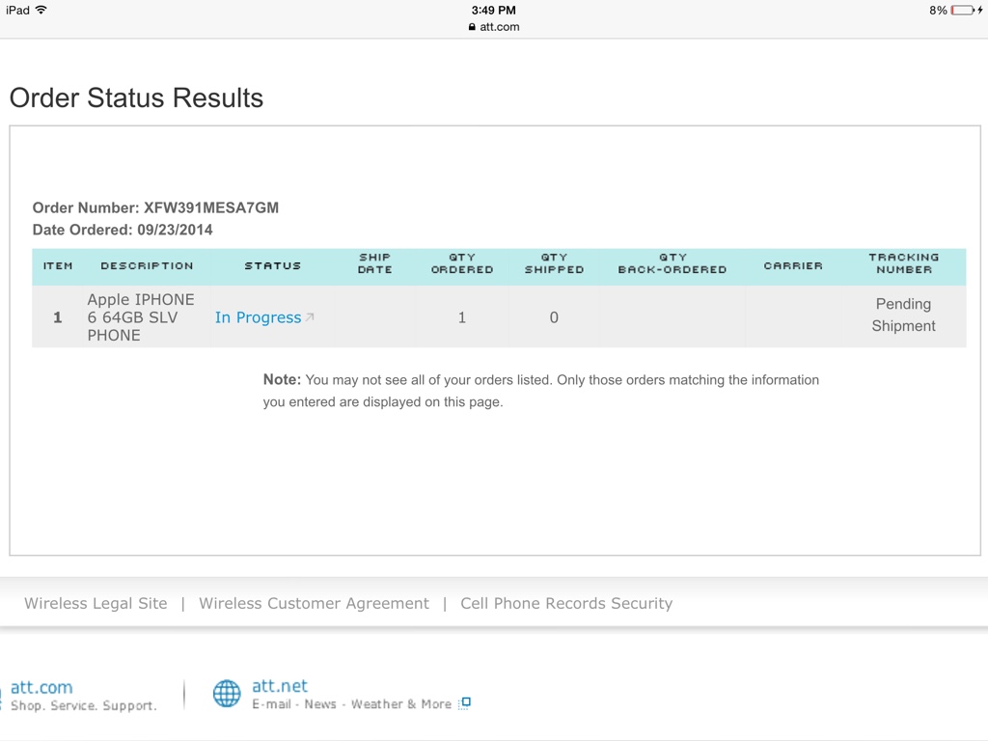The image size is (988, 741).
Task: Click the Pending Shipment cell
Action: pyautogui.click(x=903, y=316)
